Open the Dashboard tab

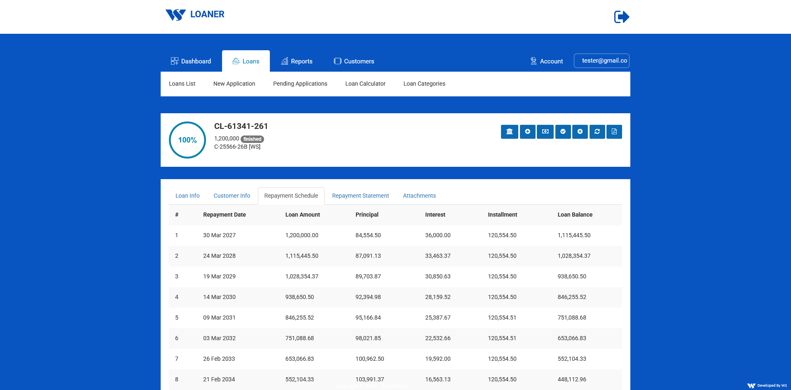click(x=191, y=61)
